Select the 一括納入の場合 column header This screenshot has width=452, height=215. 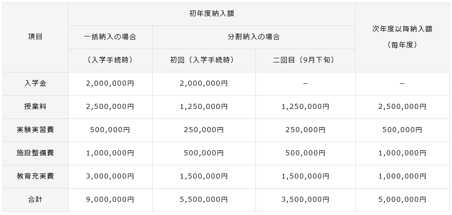[110, 37]
